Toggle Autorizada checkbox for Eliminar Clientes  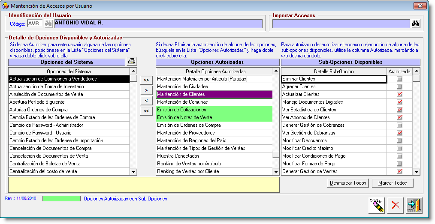tap(399, 79)
